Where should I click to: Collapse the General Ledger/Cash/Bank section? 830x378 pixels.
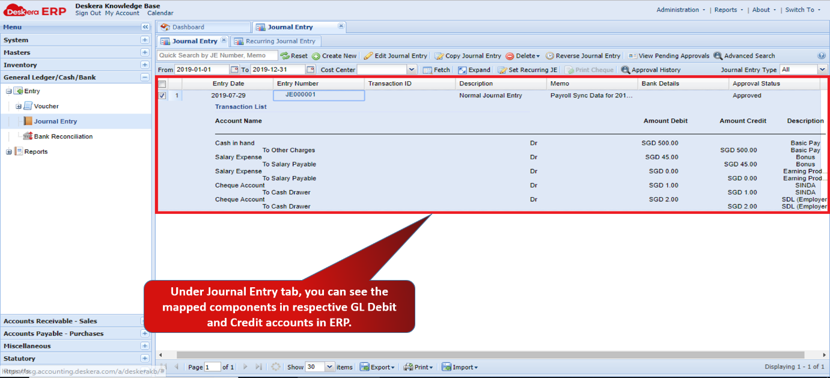[145, 78]
